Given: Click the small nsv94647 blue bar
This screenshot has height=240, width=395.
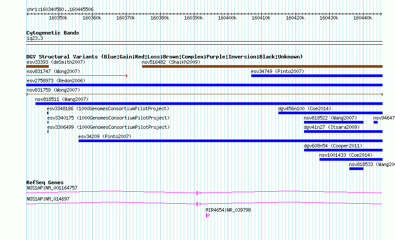Looking at the screenshot, I should (x=375, y=122).
